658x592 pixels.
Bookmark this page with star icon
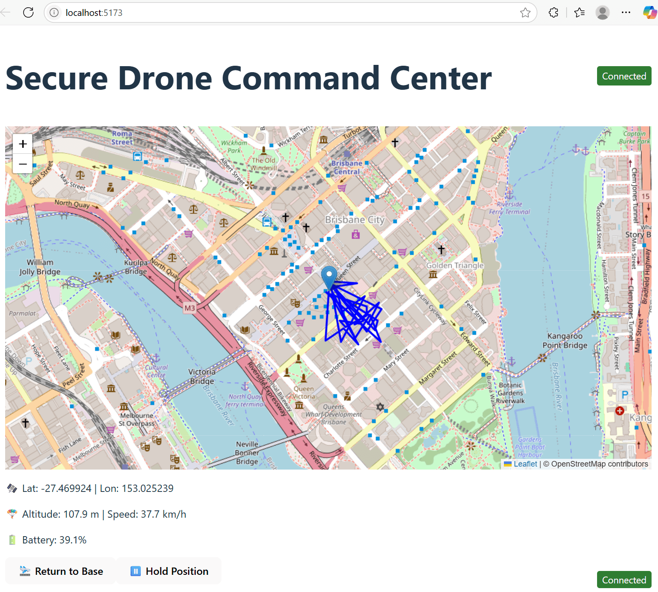[x=525, y=13]
